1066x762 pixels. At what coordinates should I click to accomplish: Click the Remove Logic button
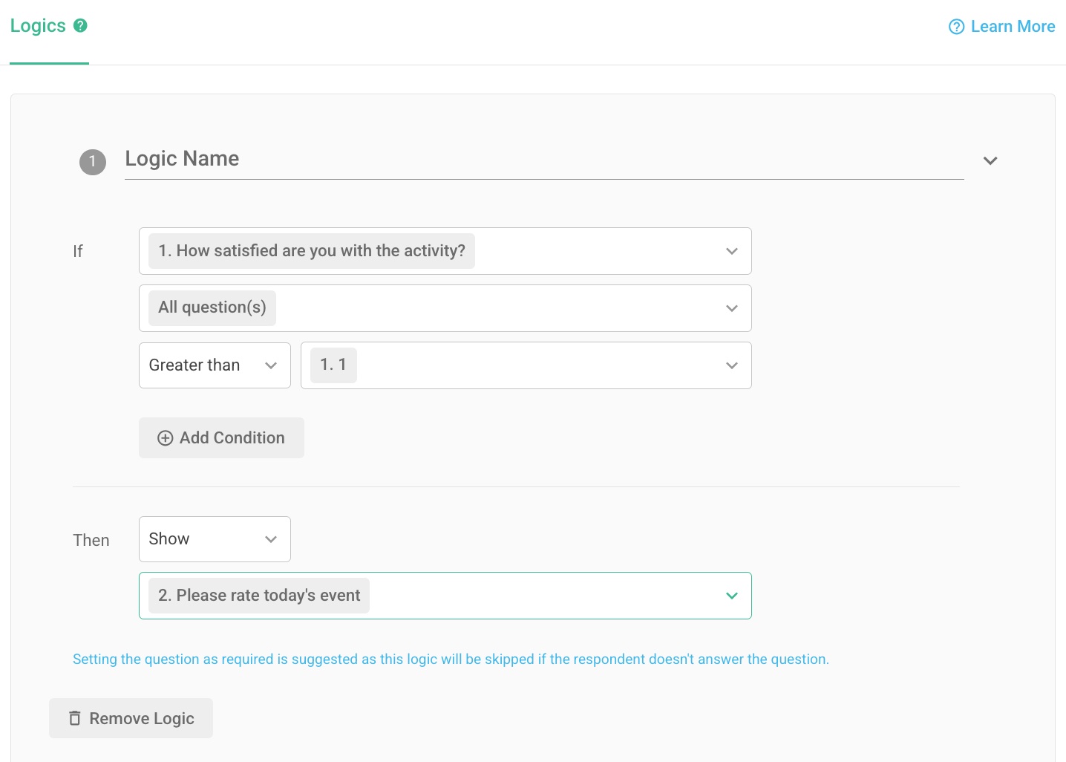131,718
